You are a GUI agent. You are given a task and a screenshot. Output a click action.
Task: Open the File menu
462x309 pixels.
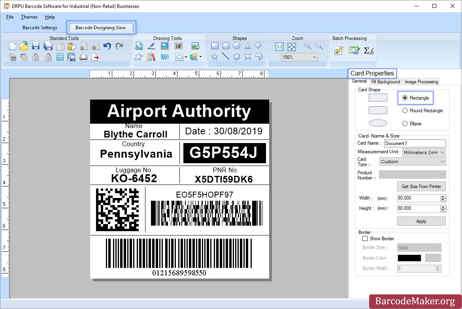10,17
